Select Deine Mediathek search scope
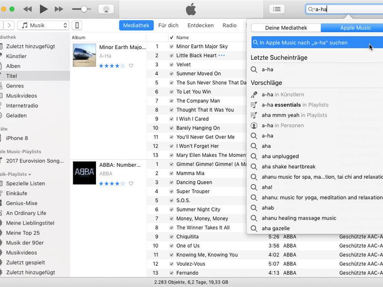Image resolution: width=383 pixels, height=287 pixels. pos(286,28)
